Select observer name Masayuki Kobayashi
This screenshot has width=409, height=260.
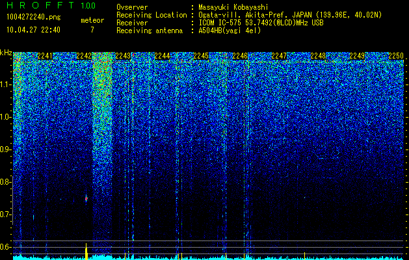tap(233, 7)
